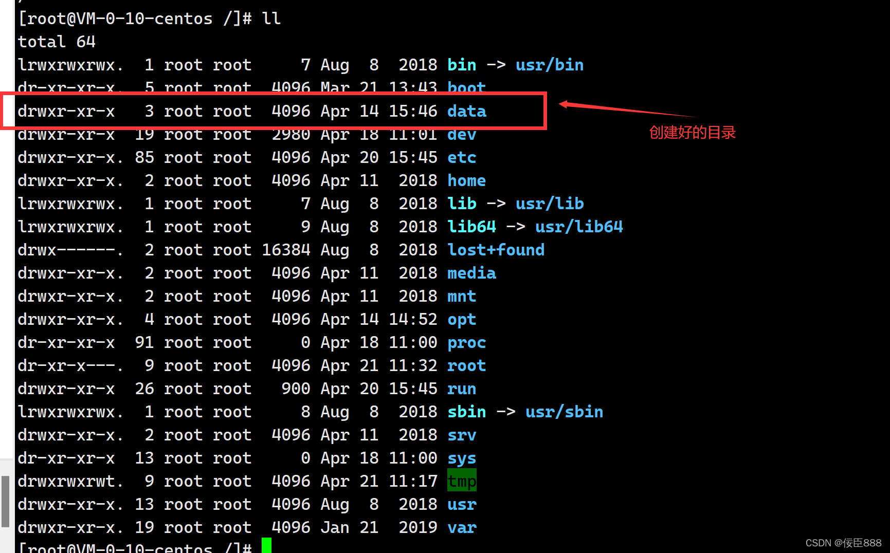Click the 'mnt' directory name
This screenshot has width=890, height=553.
(x=462, y=296)
